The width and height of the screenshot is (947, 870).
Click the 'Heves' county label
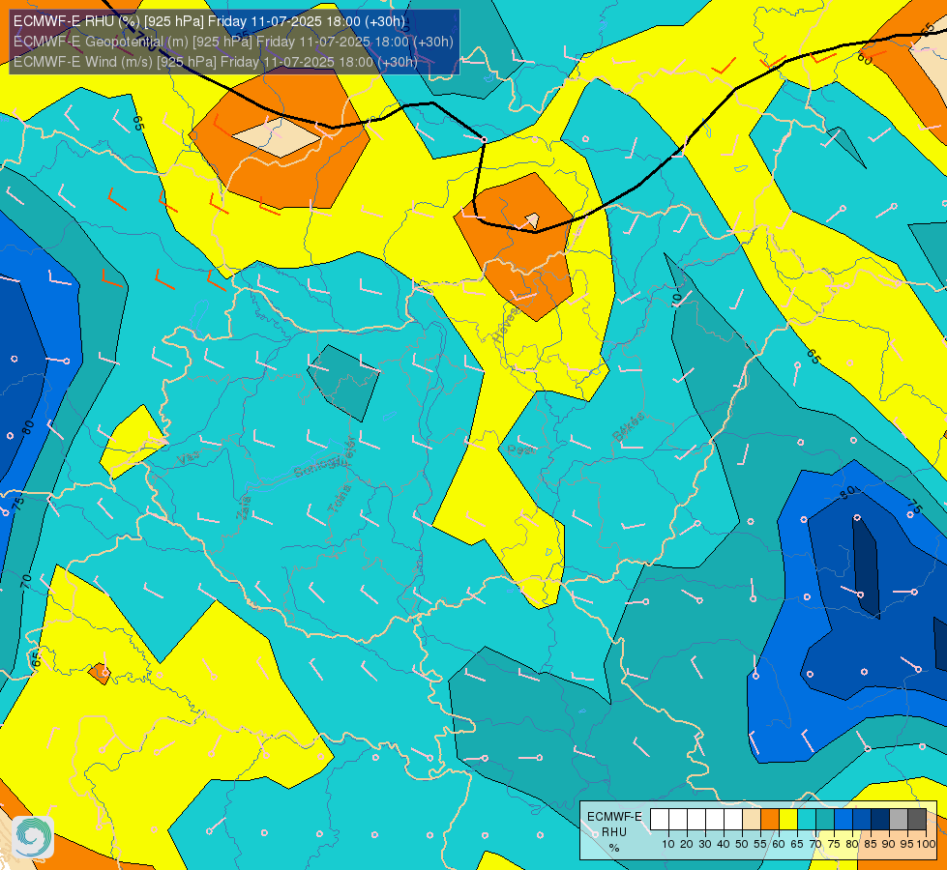click(x=506, y=325)
